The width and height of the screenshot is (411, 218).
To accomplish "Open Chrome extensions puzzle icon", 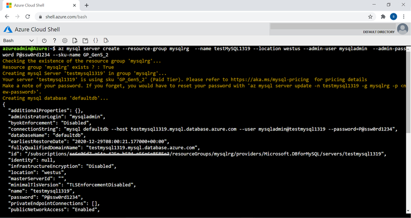I will pos(383,17).
